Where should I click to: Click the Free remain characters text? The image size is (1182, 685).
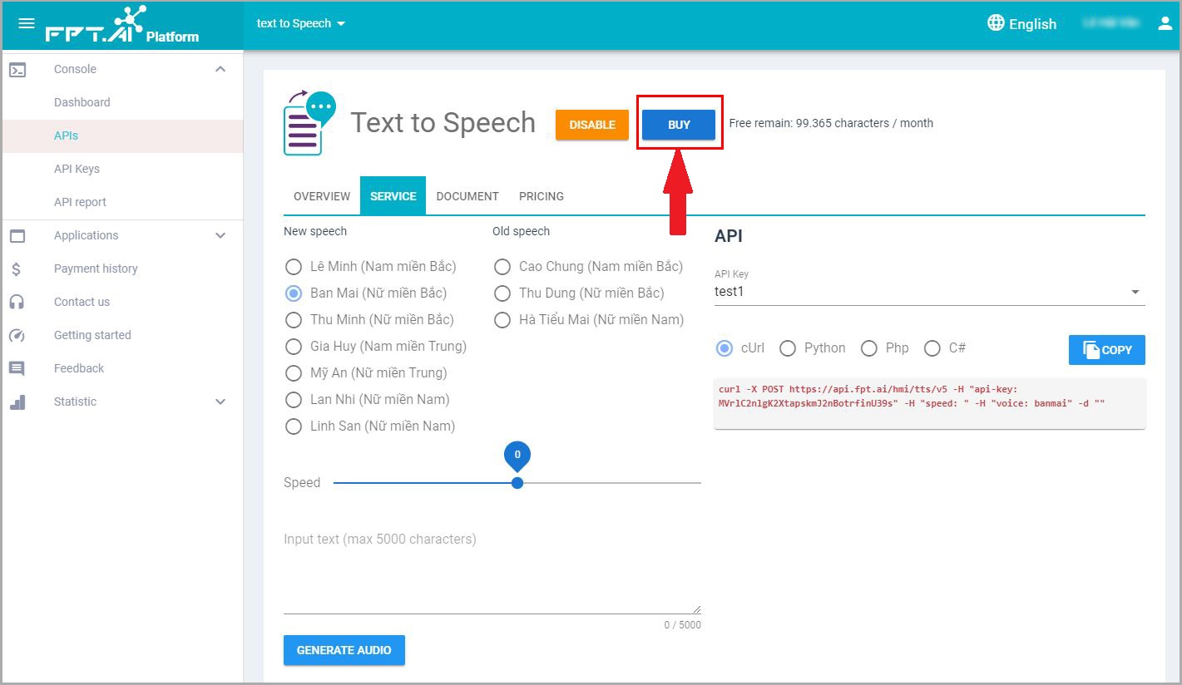(x=831, y=123)
